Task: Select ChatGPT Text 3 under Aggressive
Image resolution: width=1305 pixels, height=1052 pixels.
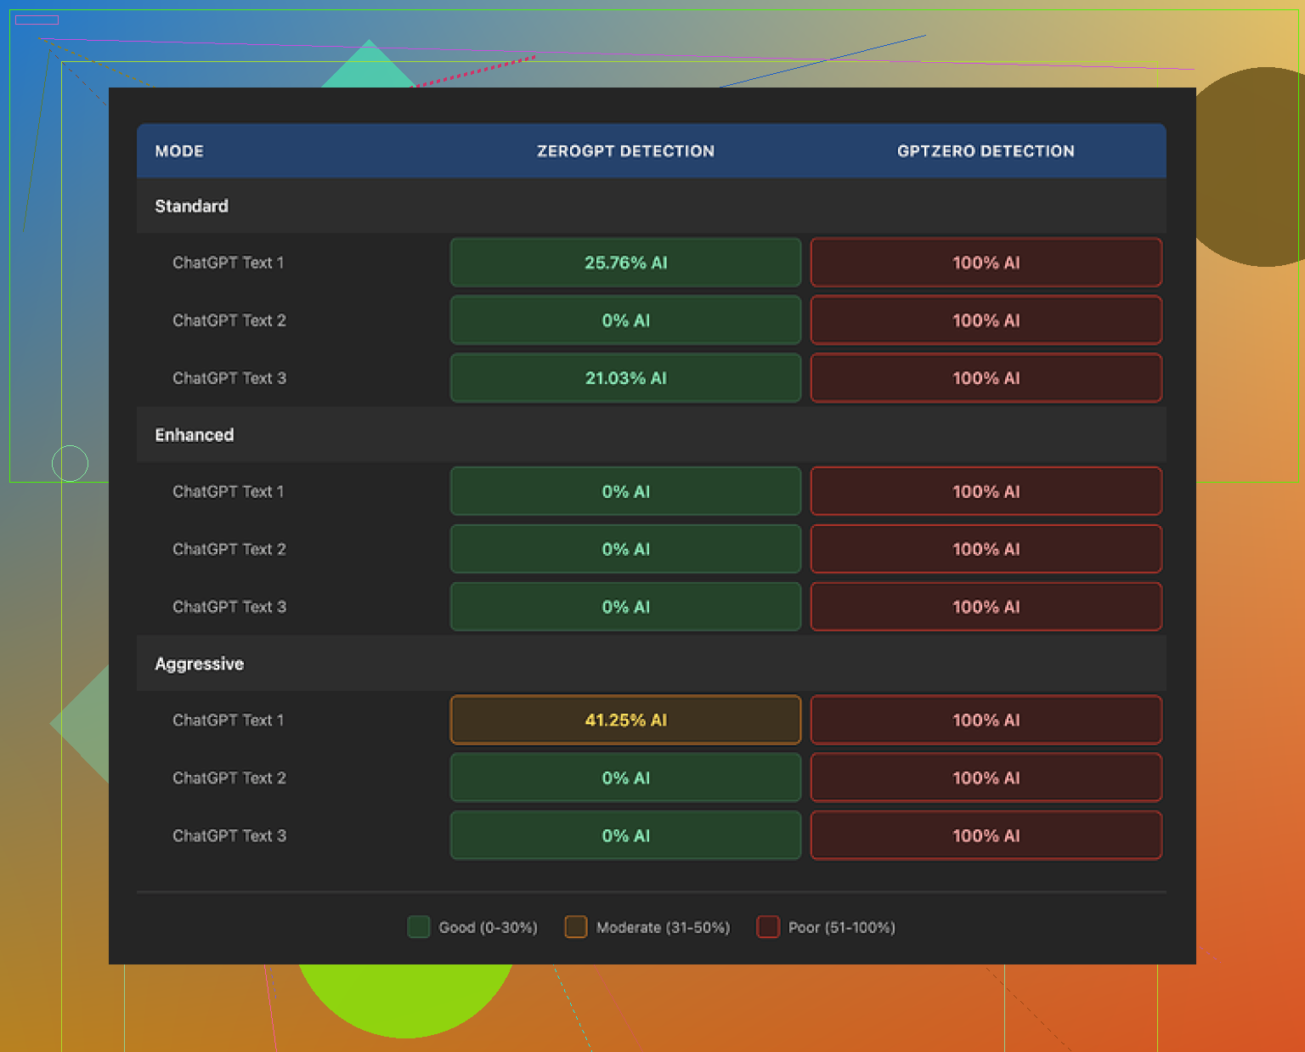Action: pos(229,835)
